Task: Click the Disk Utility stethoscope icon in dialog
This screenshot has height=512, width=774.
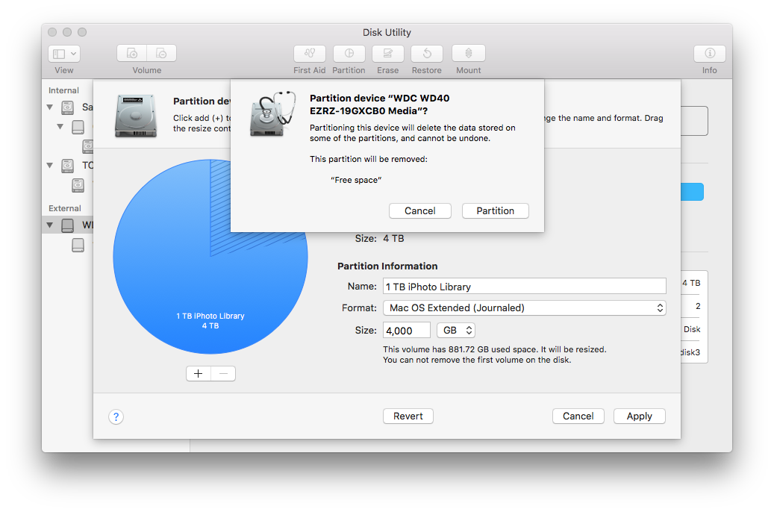Action: coord(273,114)
